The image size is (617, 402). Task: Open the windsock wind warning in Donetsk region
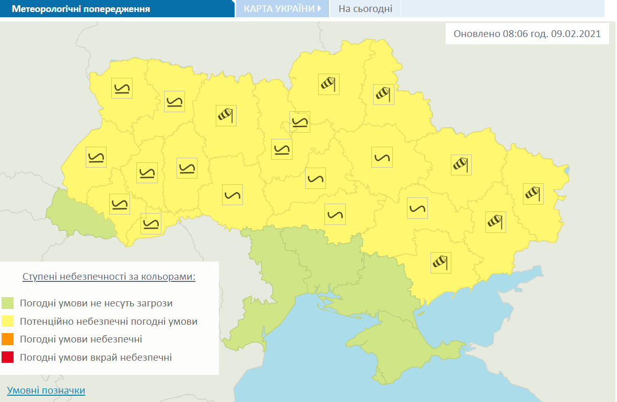click(x=495, y=222)
